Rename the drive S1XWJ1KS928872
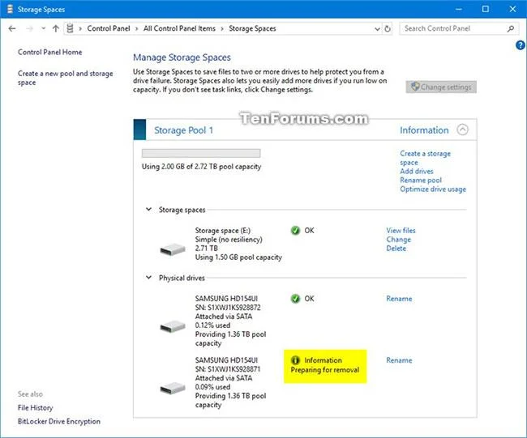The height and width of the screenshot is (438, 527). (399, 299)
